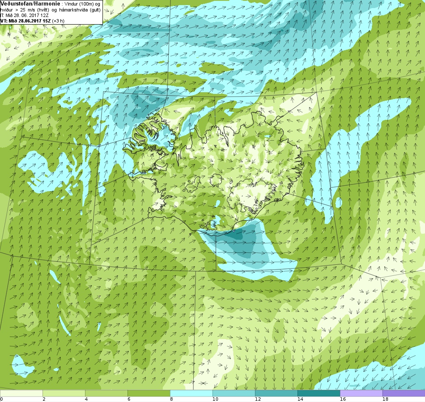Click the '10' scale label
425x402 pixels.
point(215,399)
